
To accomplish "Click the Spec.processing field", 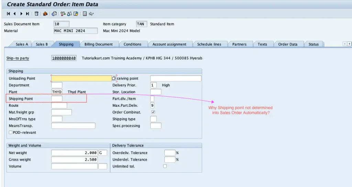I will coord(156,126).
